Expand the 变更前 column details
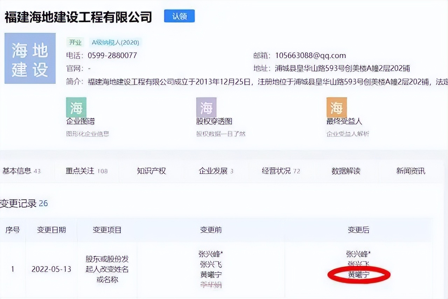Screen dimensions: 448x299 point(210,230)
